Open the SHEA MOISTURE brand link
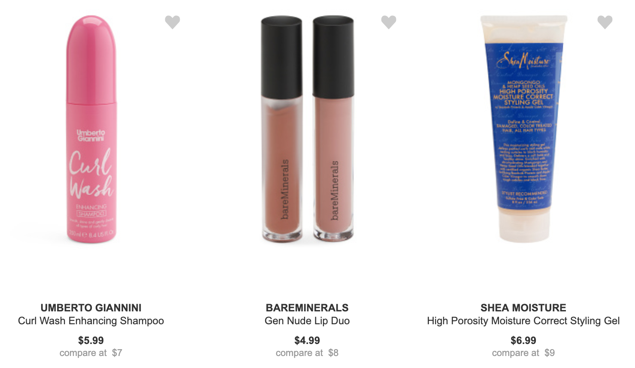The height and width of the screenshot is (368, 635). (x=523, y=308)
